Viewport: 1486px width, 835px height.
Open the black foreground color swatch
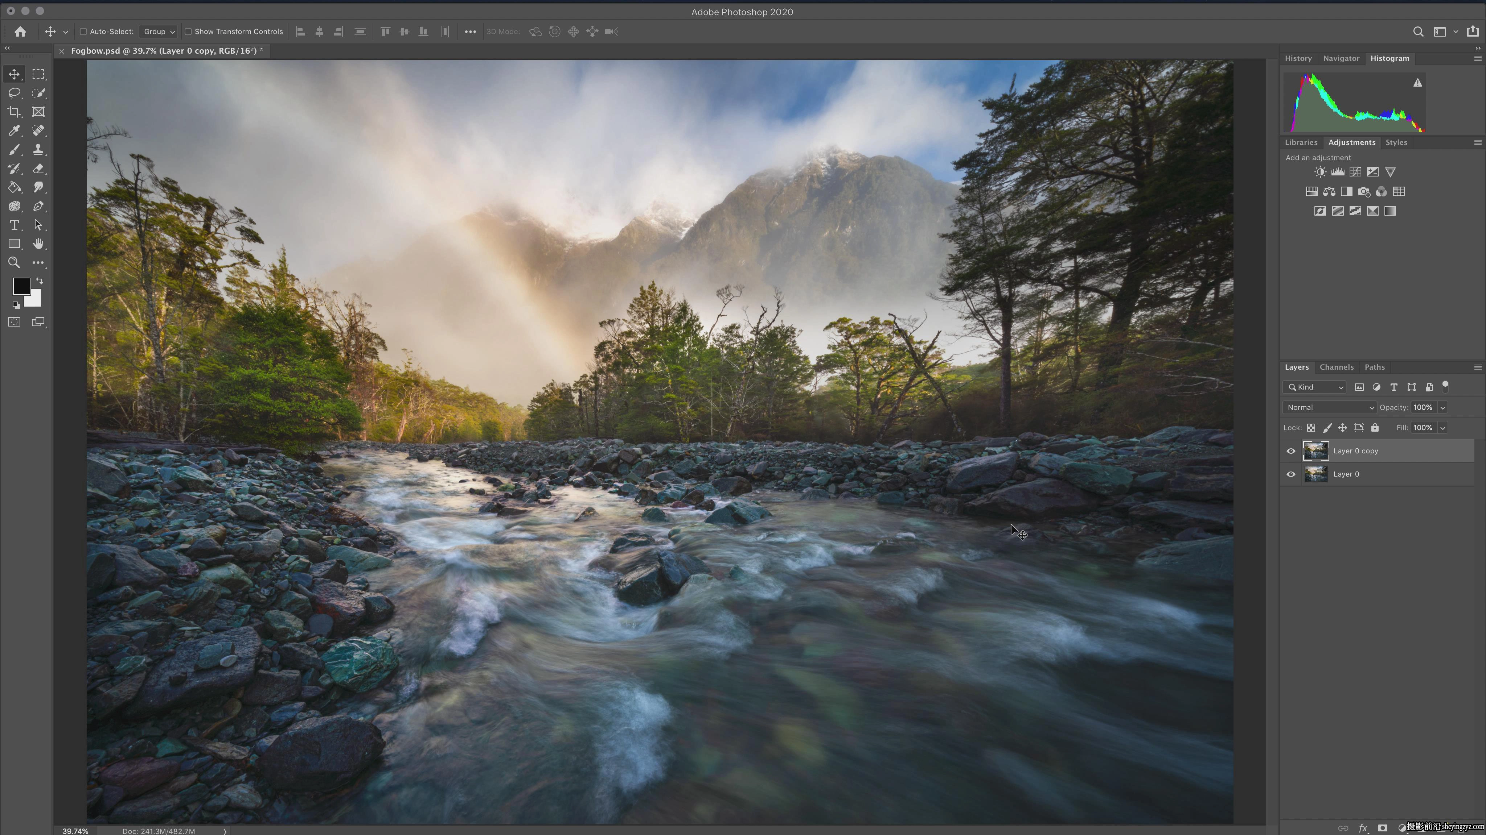click(21, 286)
